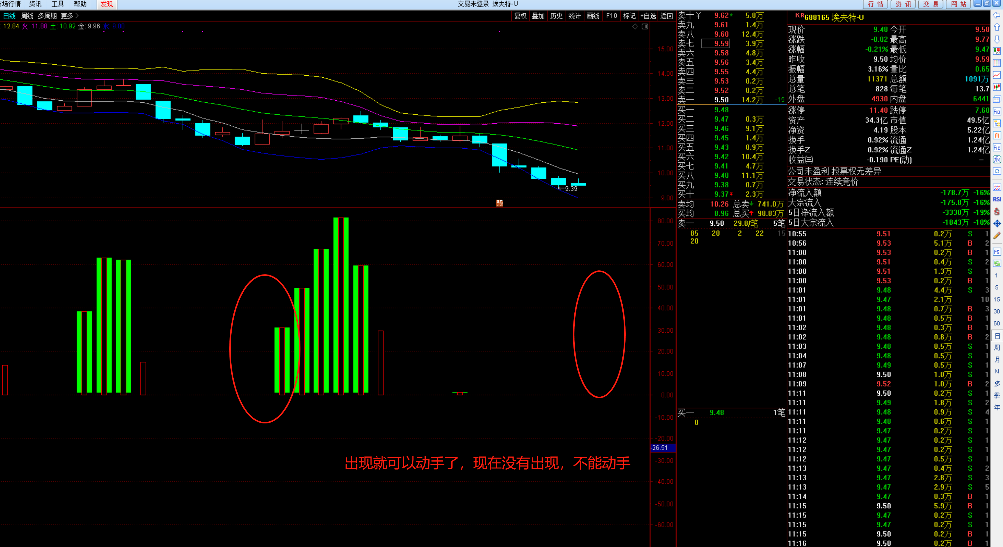Switch to the 周 (weekly) period in sidebar

click(997, 347)
